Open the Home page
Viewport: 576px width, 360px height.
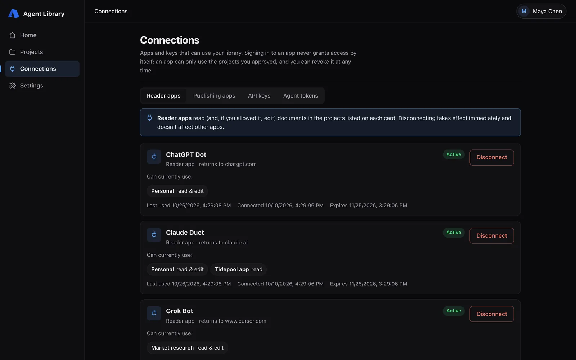point(42,35)
